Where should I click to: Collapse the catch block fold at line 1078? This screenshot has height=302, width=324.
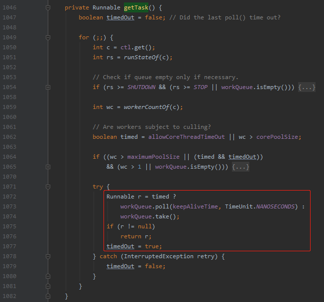48,257
